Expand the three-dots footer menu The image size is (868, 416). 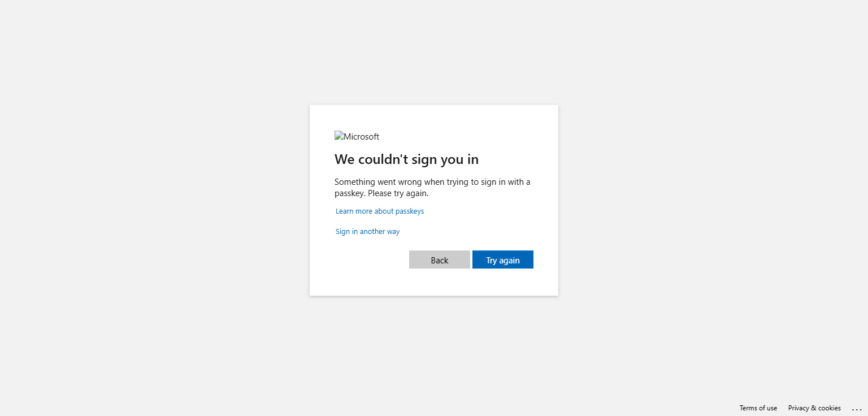pos(857,408)
